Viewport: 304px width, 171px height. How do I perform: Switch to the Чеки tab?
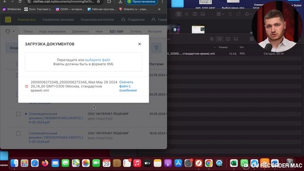click(x=99, y=31)
